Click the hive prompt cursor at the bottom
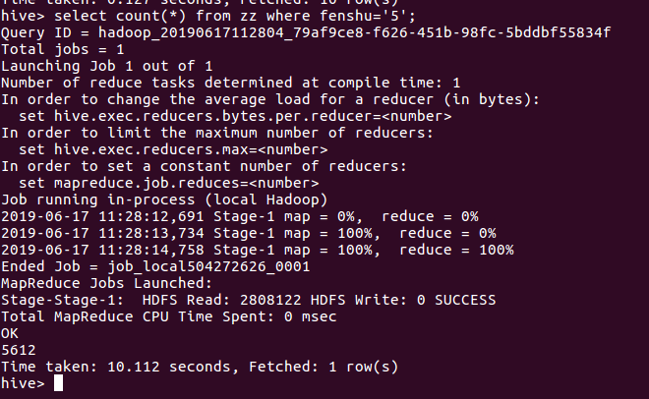 pos(59,382)
